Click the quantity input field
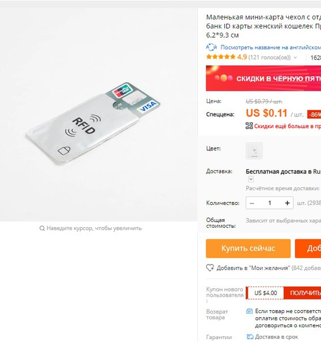This screenshot has height=342, width=321. click(270, 203)
